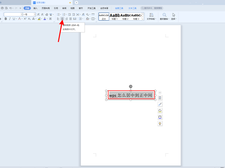Toggle bold formatting
The image size is (225, 168).
[6, 19]
